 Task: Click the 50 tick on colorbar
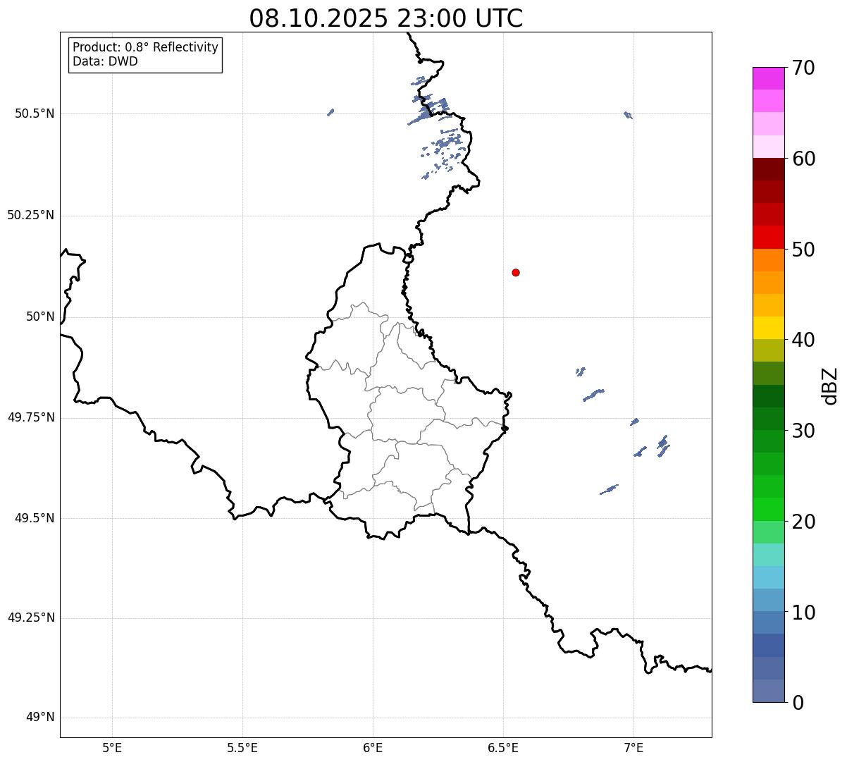(x=803, y=250)
